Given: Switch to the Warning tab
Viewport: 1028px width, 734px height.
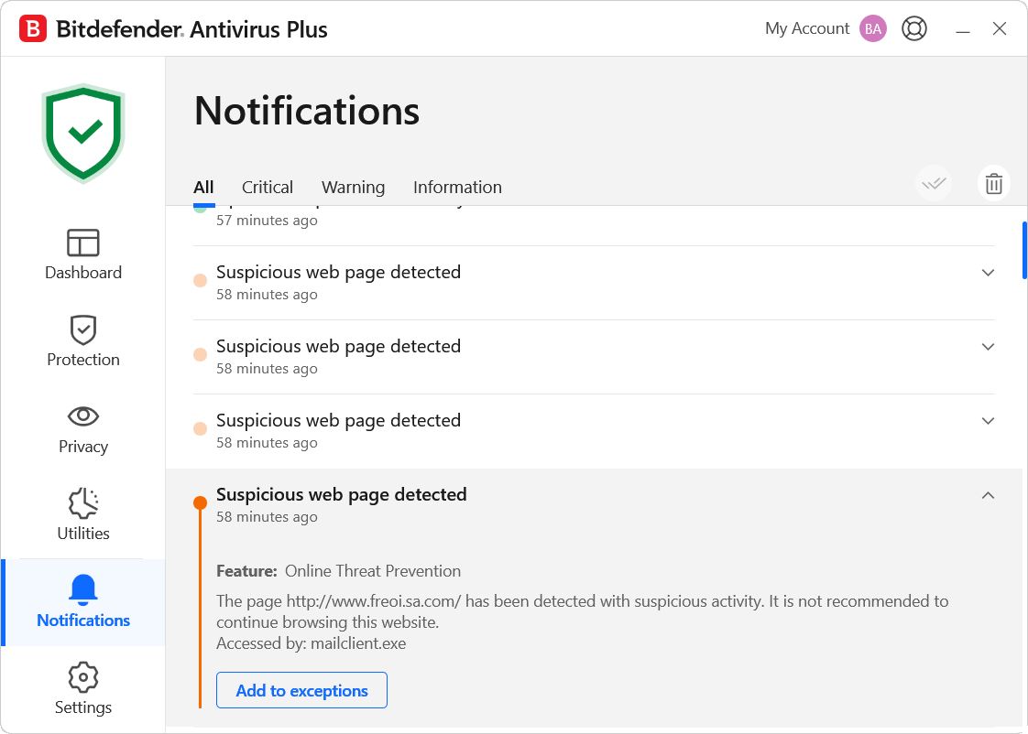Looking at the screenshot, I should pyautogui.click(x=353, y=187).
